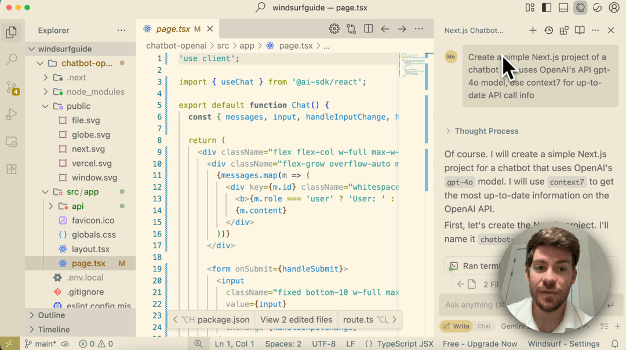
Task: Split the editor using the split icon
Action: tap(368, 28)
